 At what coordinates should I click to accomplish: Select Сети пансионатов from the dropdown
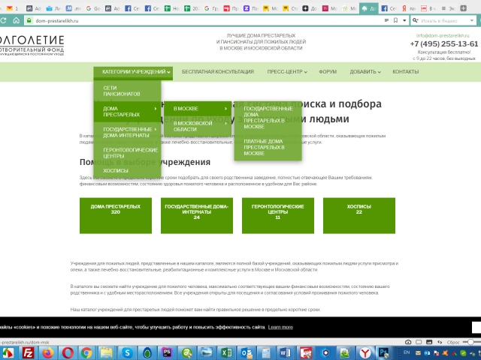point(122,91)
